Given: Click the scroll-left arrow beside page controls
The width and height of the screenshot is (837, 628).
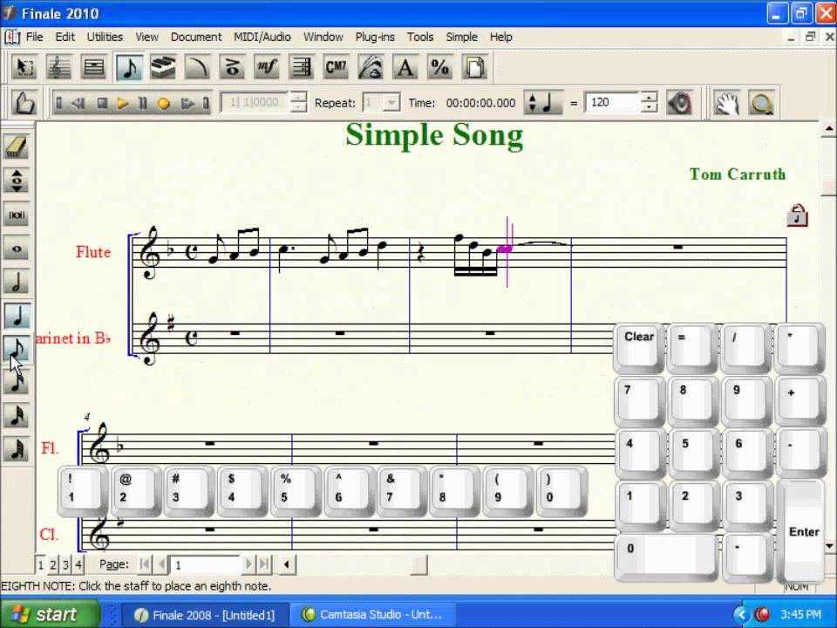Looking at the screenshot, I should (x=287, y=564).
